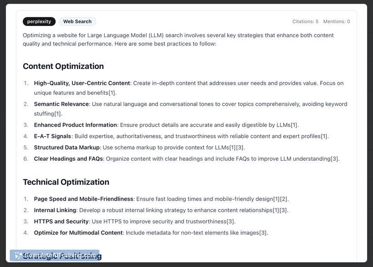Click the Mentions: 0 counter
Viewport: 373px width, 267px height.
coord(337,21)
